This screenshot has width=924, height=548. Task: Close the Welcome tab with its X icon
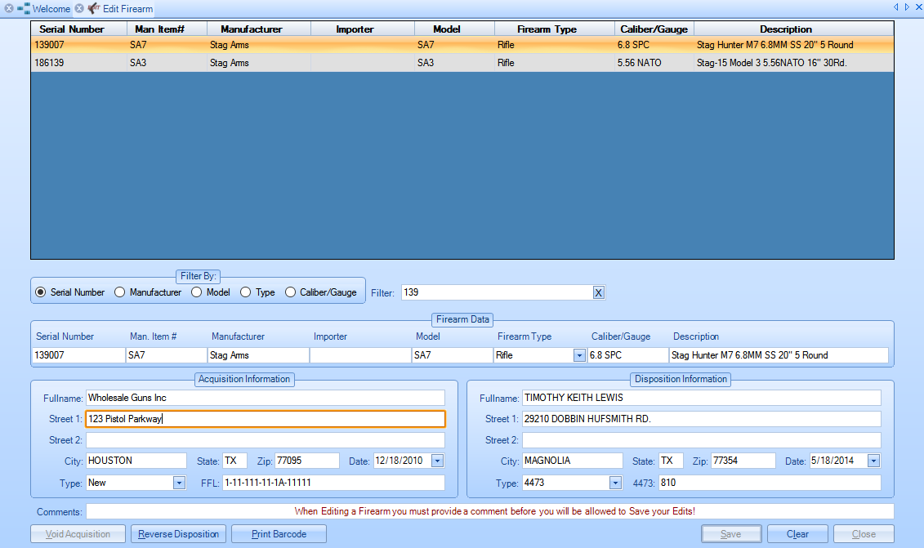tap(9, 9)
